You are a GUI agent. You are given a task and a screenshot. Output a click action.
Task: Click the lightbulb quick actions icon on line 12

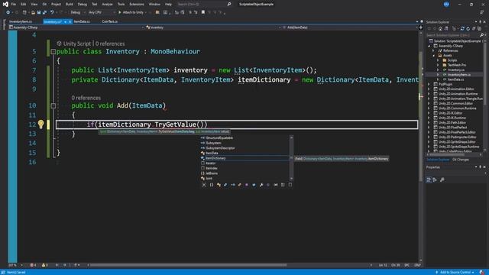pos(40,125)
